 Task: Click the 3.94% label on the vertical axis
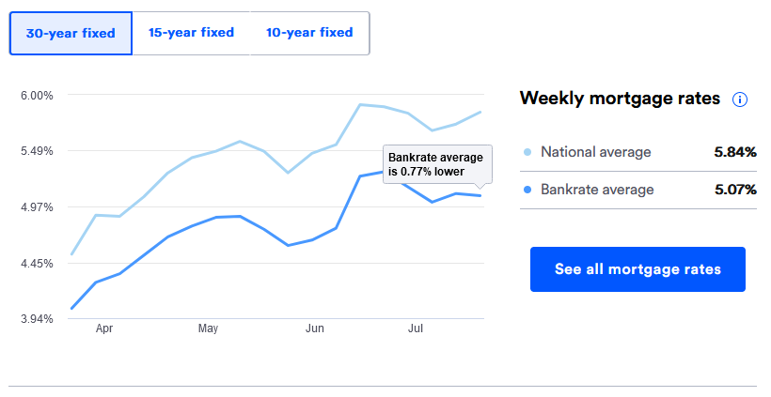pyautogui.click(x=39, y=319)
